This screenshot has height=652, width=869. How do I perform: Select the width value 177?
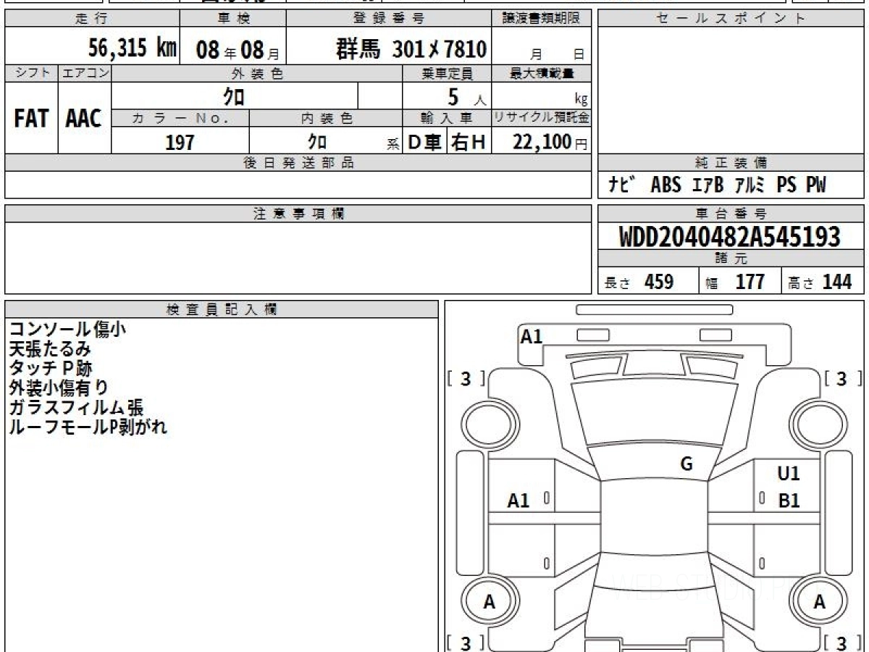tap(750, 282)
